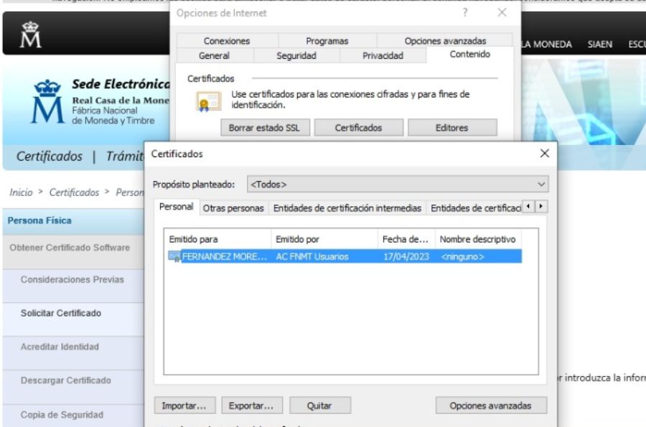Select the FERNANDEZ MORE... certificate row
Screen dimensions: 646x427
click(345, 256)
